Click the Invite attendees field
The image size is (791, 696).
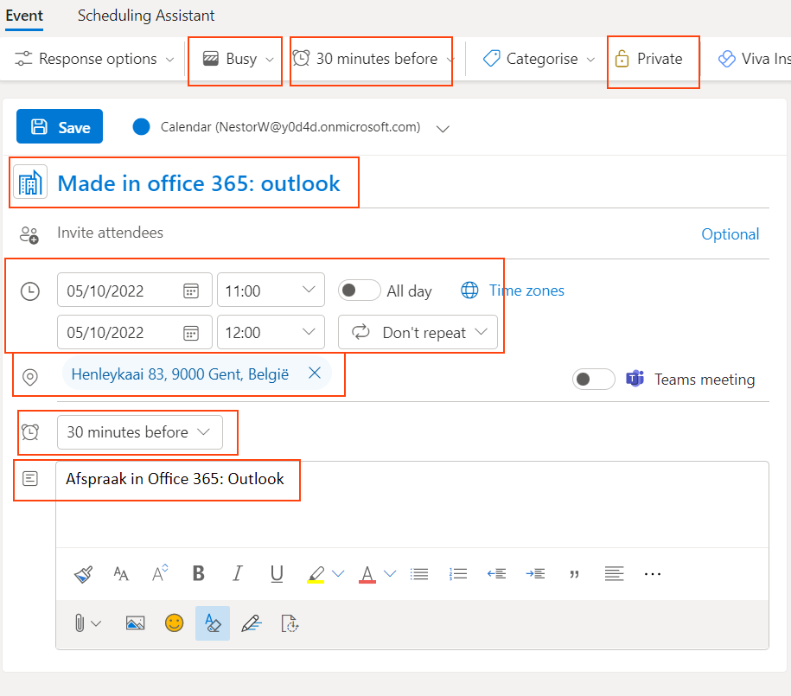373,233
